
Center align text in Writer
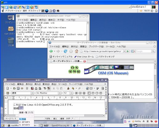(93, 93)
